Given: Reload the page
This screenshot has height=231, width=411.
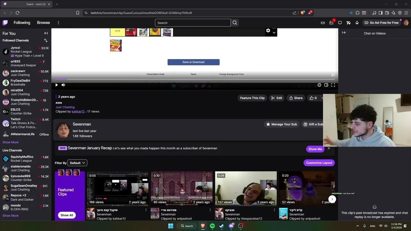Looking at the screenshot, I should coord(17,13).
